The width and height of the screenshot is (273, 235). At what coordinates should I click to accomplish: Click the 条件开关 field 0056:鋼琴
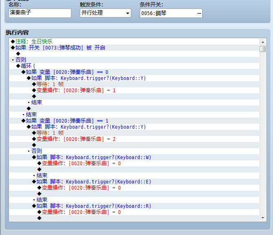[x=171, y=13]
